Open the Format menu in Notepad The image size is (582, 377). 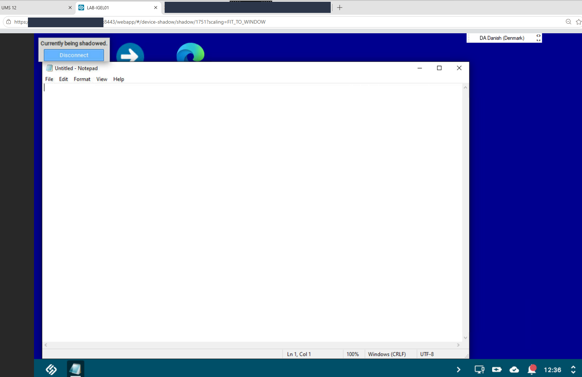click(x=82, y=79)
